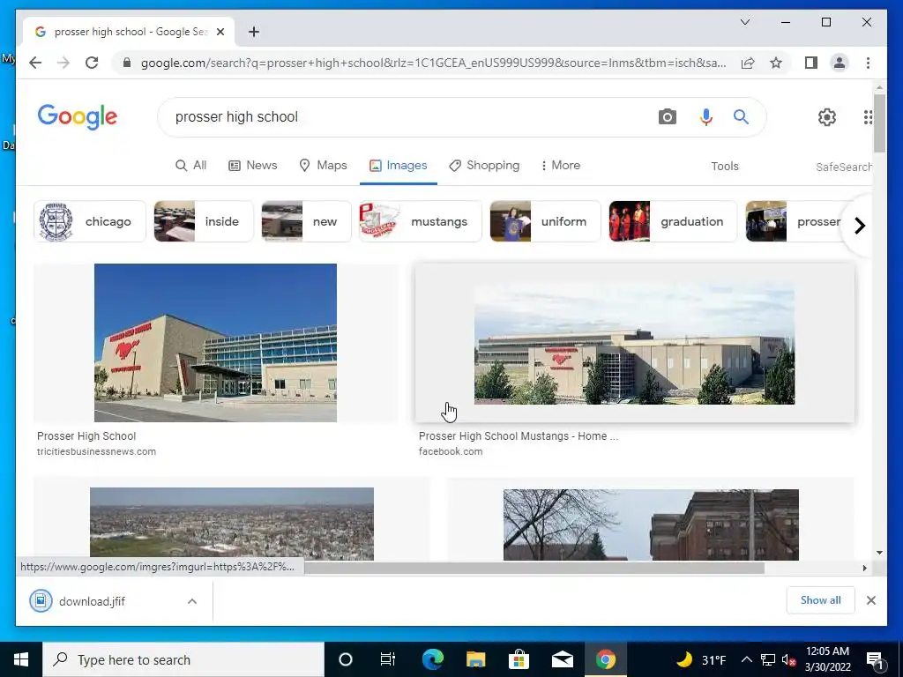Screen dimensions: 903x677
Task: Show more filter chips arrow
Action: tap(860, 226)
